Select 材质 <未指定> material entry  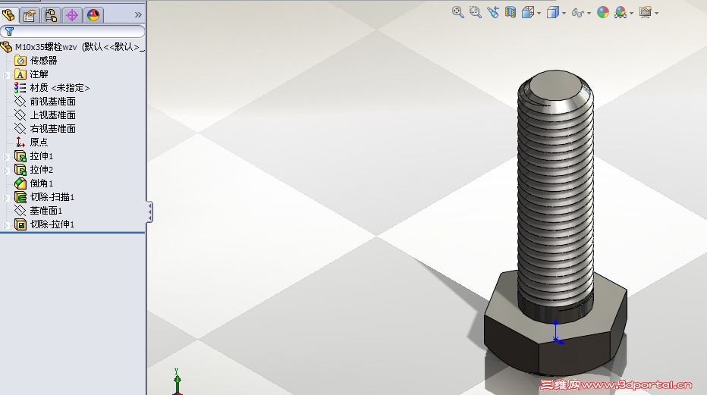point(59,88)
